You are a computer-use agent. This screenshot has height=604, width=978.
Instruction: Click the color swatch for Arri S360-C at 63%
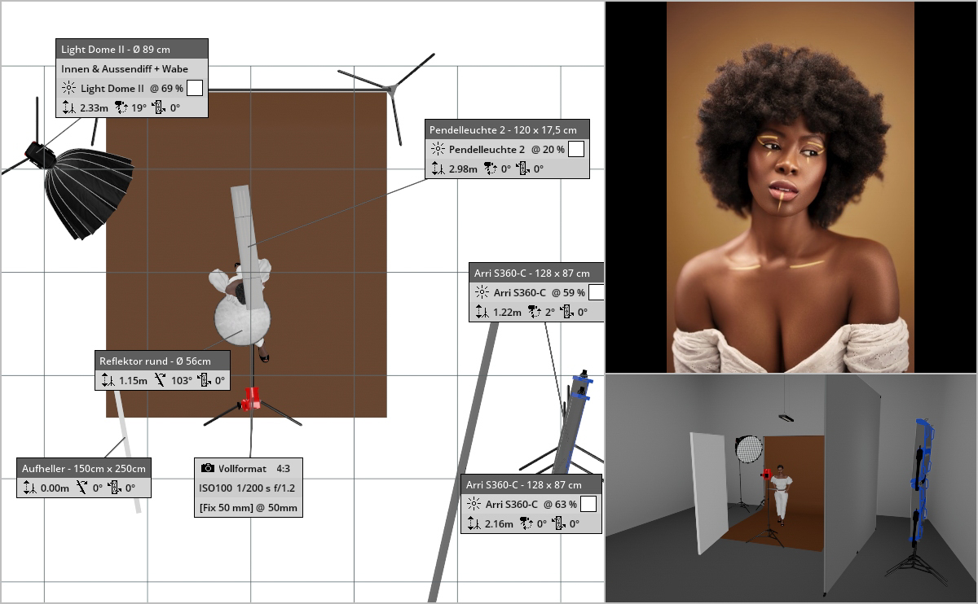(588, 504)
